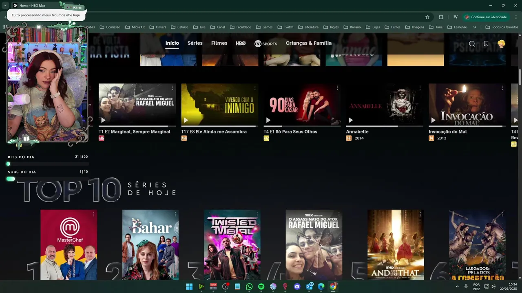Open options menu on Invocação do Mal card
This screenshot has width=522, height=293.
(x=502, y=88)
